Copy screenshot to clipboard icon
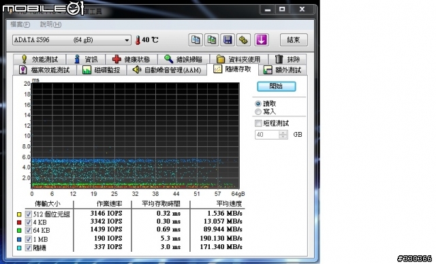This screenshot has height=264, width=436. pos(212,40)
